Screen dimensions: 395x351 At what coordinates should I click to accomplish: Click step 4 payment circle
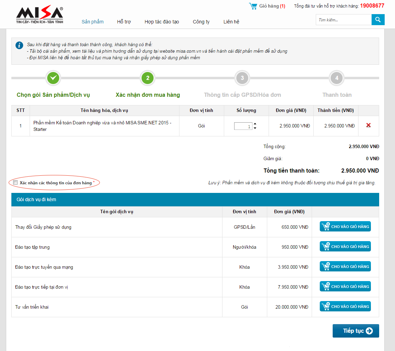pos(336,78)
